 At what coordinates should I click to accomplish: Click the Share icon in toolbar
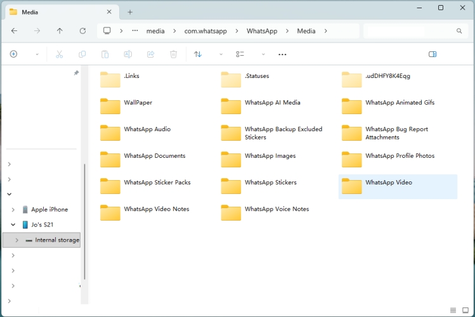[150, 55]
